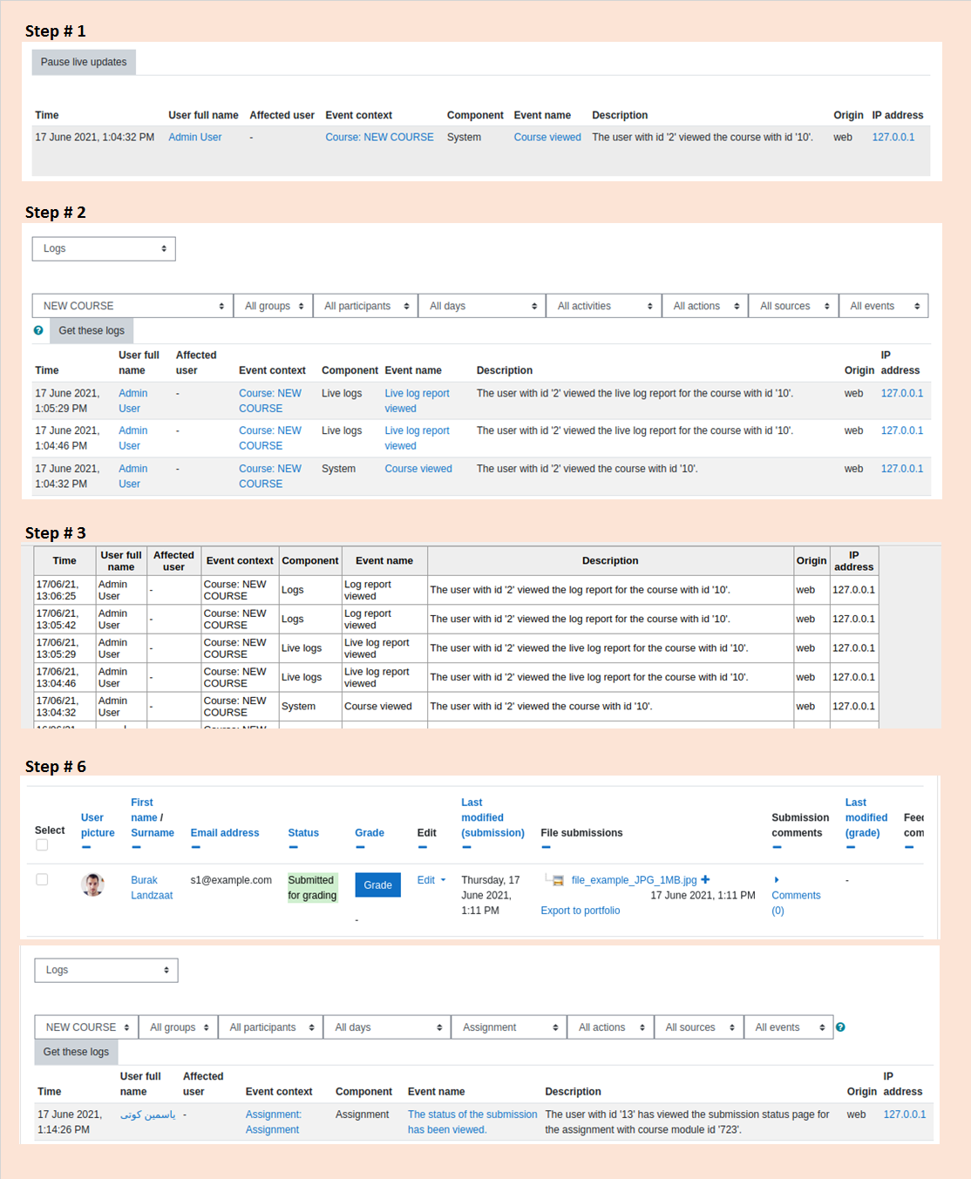Sort by the Status column header
Image resolution: width=971 pixels, height=1179 pixels.
(x=303, y=833)
